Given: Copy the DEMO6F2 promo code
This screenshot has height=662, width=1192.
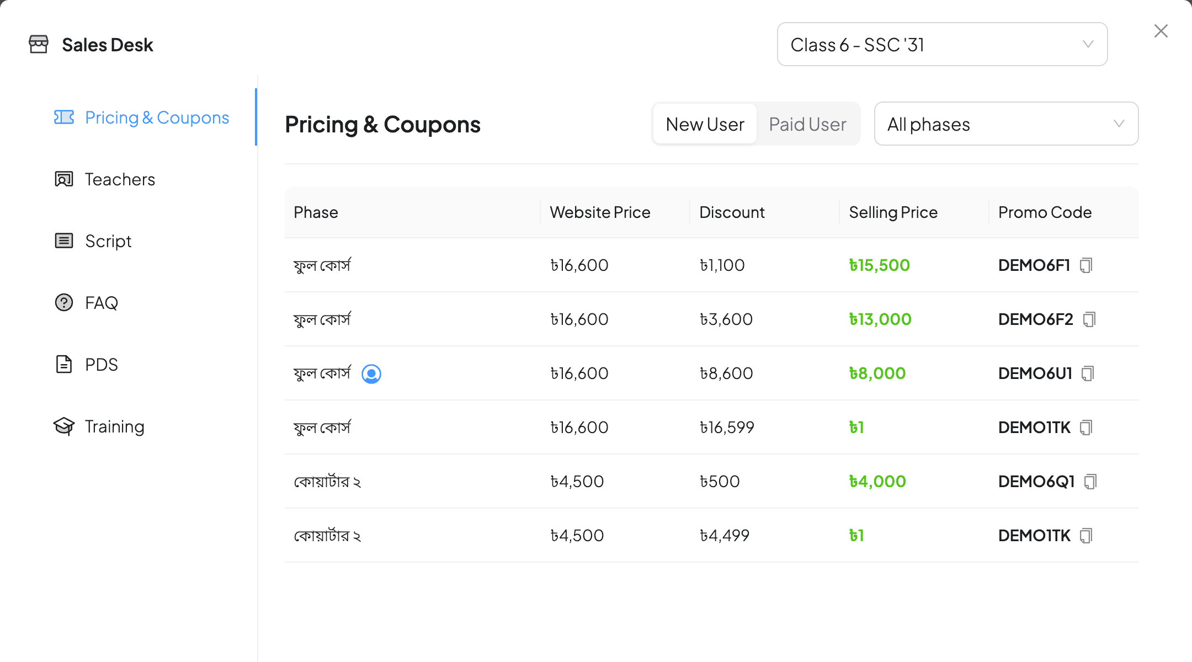Looking at the screenshot, I should tap(1089, 319).
